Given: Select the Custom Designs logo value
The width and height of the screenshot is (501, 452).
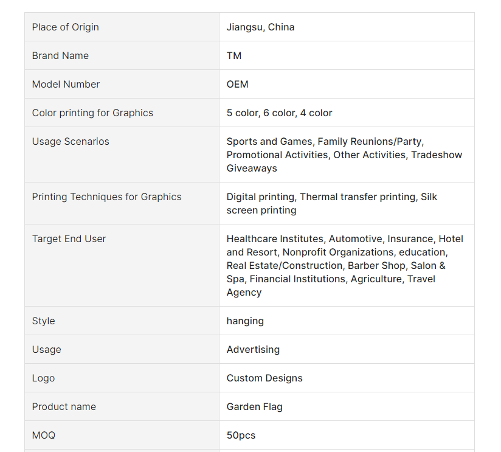Looking at the screenshot, I should point(264,378).
